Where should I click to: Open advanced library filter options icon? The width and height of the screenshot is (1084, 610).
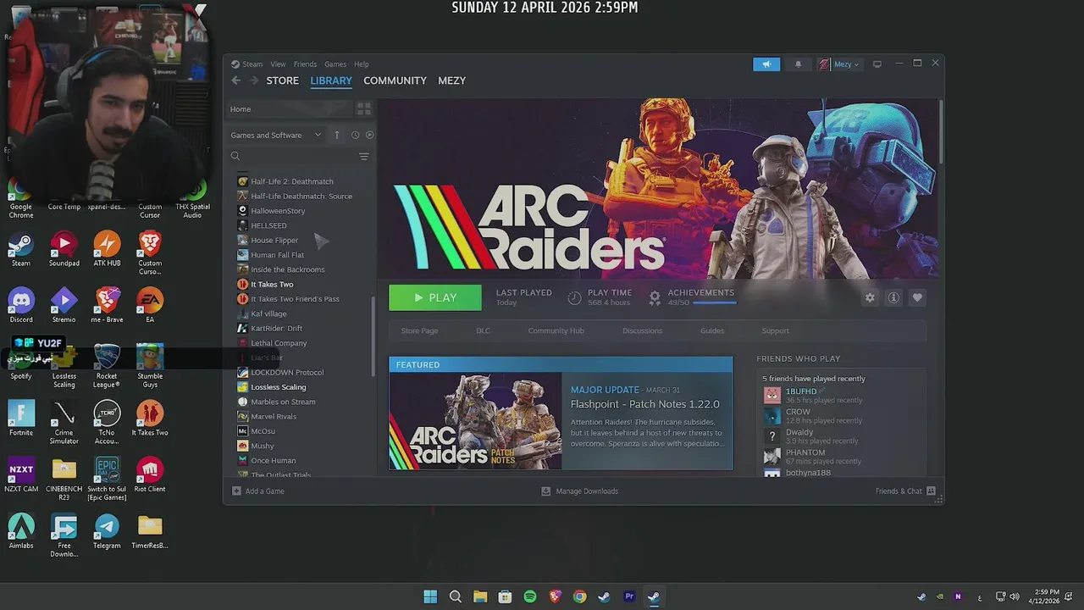click(x=364, y=156)
